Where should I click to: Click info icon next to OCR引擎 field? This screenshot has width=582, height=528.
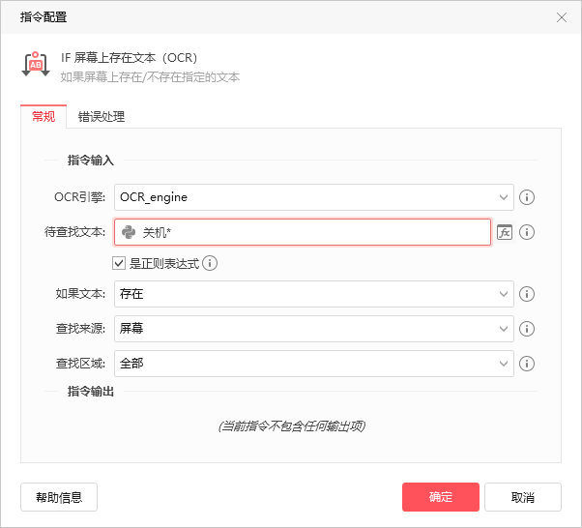[527, 197]
